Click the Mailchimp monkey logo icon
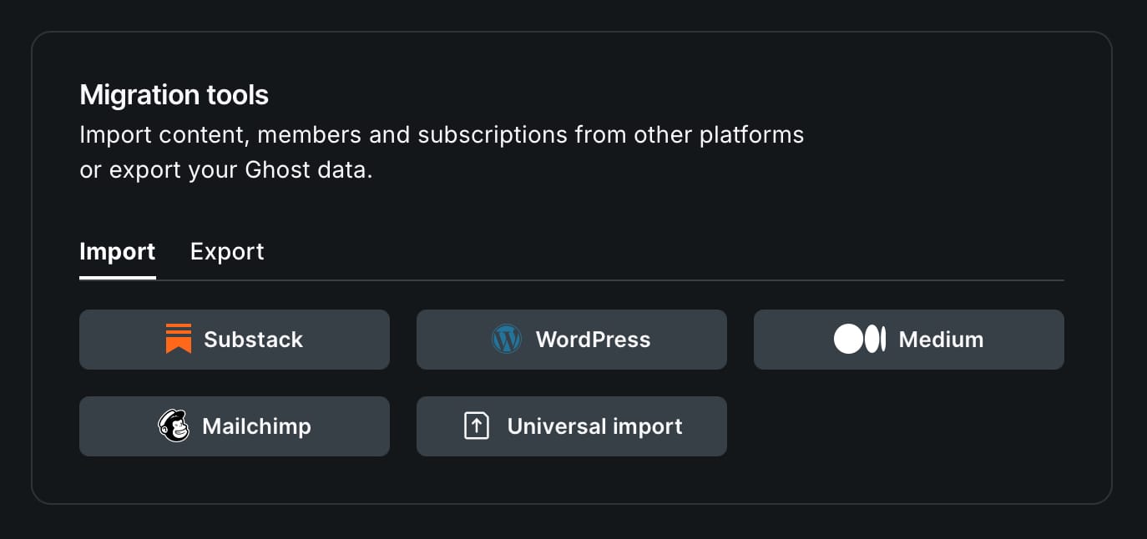Image resolution: width=1147 pixels, height=539 pixels. (174, 426)
